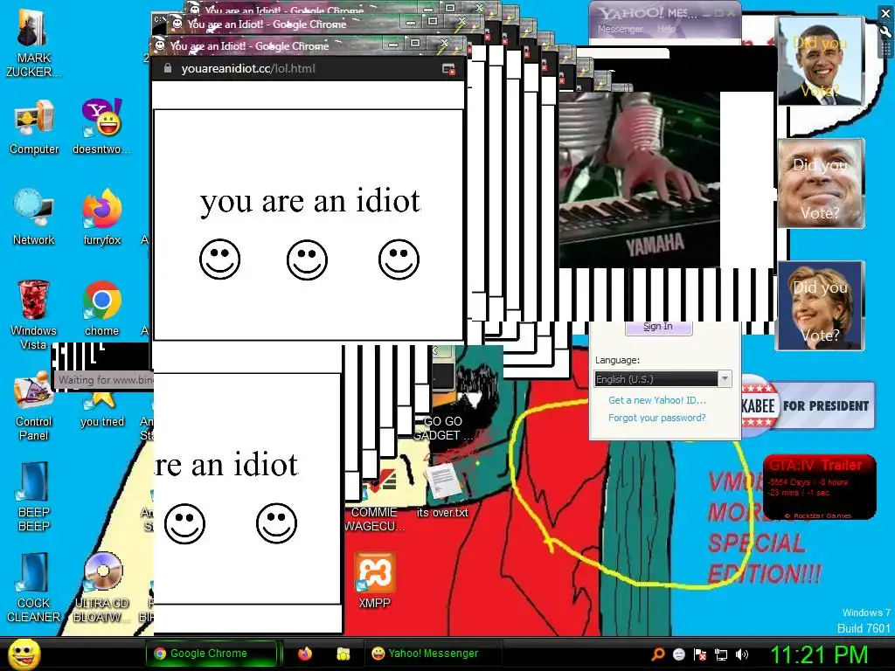Close the sidebar gadget with the X button
This screenshot has width=895, height=671.
pos(885,14)
